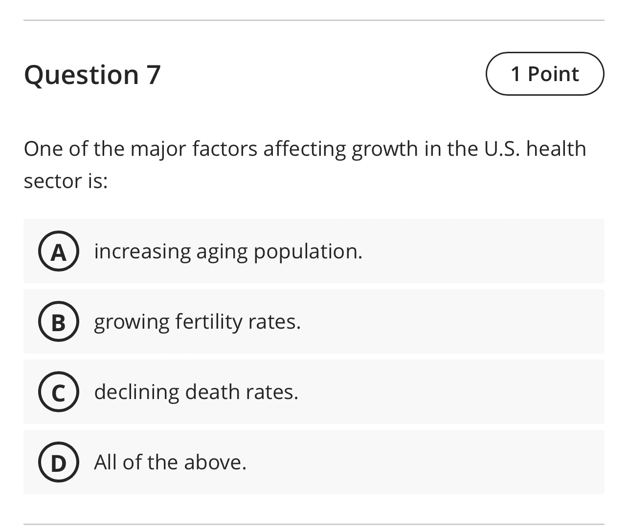Select answer 'increasing aging population'
Viewport: 628px width, 527px height.
[228, 252]
